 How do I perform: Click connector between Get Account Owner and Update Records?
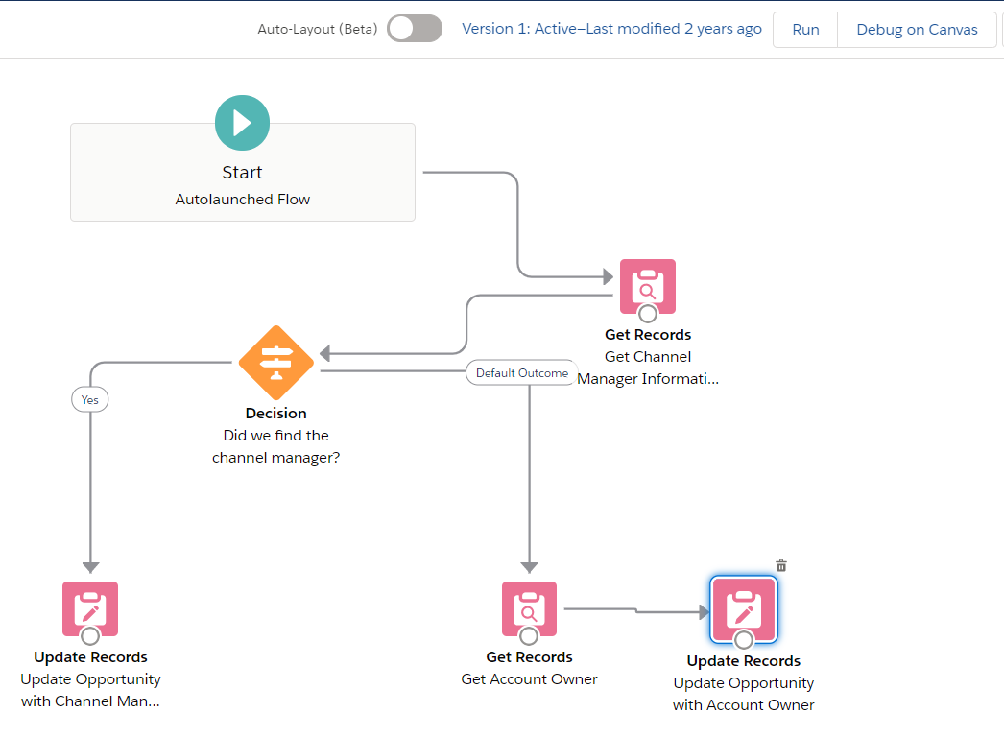pyautogui.click(x=638, y=609)
